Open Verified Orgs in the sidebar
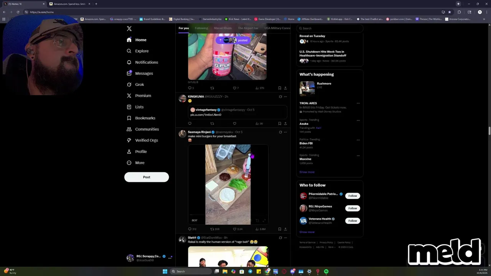 click(142, 140)
